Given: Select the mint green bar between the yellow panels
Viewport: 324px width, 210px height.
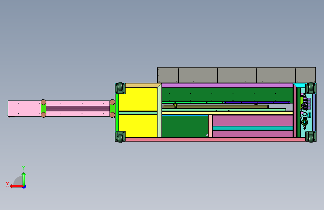Looking at the screenshot, I should [x=138, y=113].
